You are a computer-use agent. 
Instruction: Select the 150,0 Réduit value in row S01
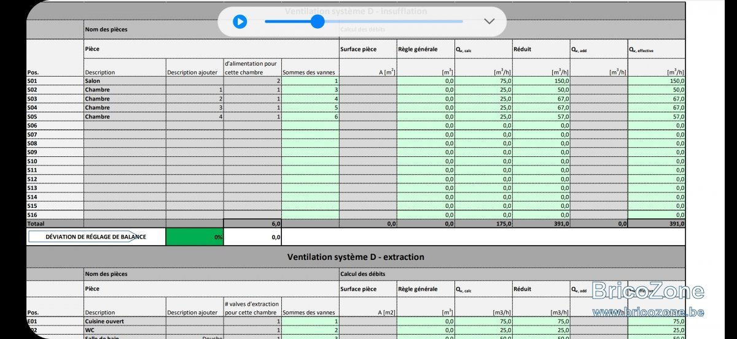[x=541, y=81]
